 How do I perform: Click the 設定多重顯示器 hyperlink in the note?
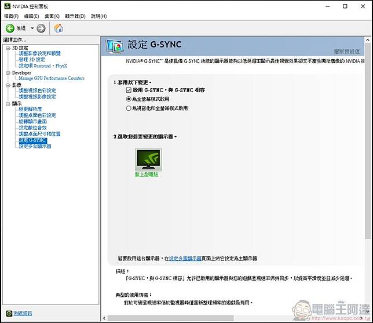coord(185,259)
